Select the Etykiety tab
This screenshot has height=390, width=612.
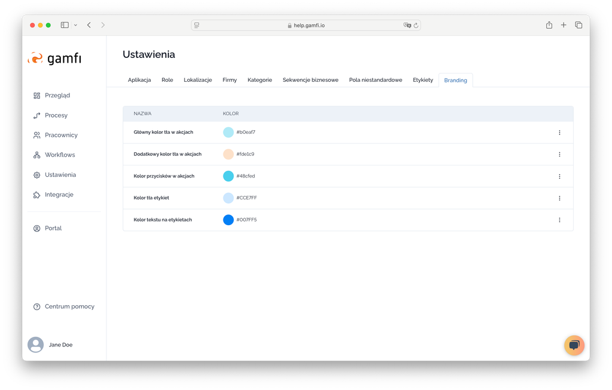pyautogui.click(x=423, y=80)
